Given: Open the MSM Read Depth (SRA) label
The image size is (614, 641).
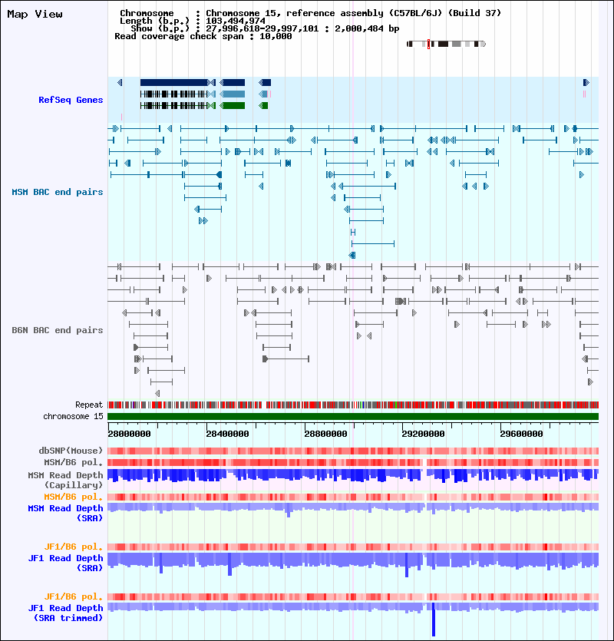Looking at the screenshot, I should (65, 513).
